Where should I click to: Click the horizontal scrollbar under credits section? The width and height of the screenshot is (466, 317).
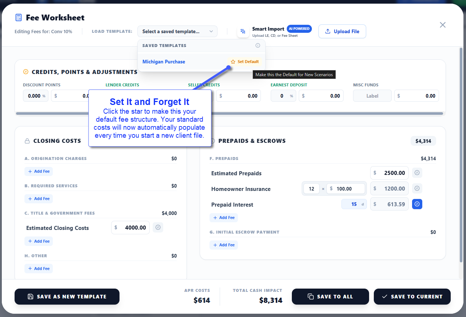click(230, 113)
